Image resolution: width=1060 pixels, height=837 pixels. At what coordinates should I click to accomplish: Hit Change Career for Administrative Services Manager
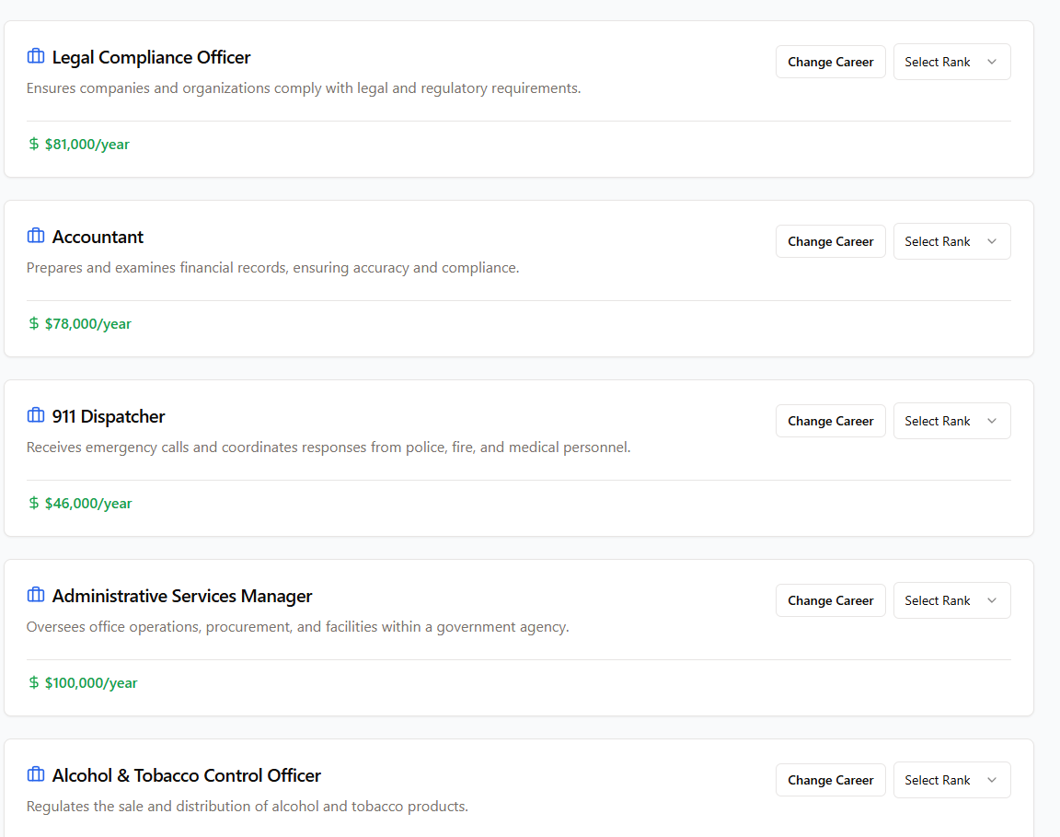coord(830,600)
